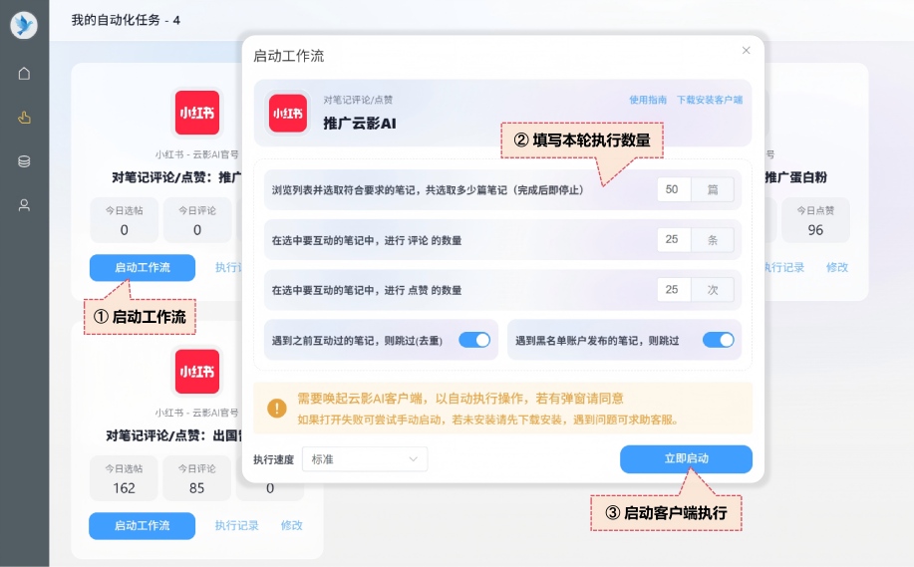The image size is (914, 567).
Task: Close the 启动工作流 dialog
Action: (746, 51)
